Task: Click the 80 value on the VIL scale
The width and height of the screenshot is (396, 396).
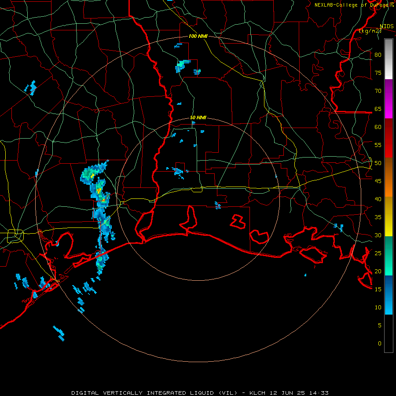Action: (378, 55)
